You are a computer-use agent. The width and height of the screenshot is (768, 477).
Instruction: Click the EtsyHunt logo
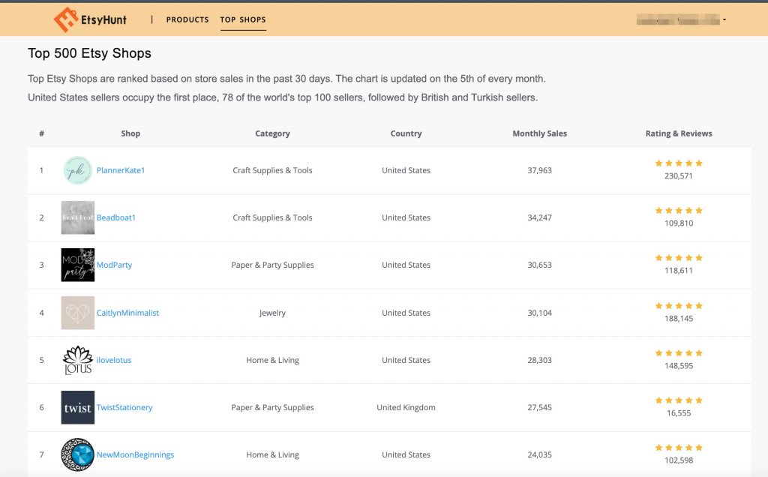[90, 19]
